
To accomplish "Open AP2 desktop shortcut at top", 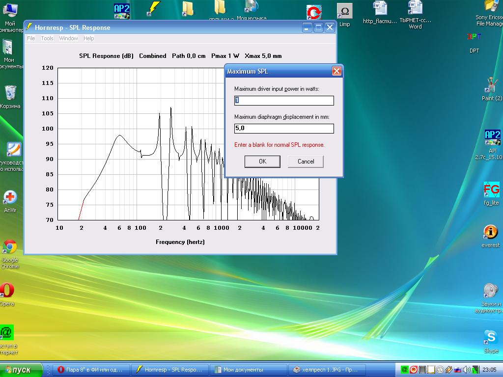I will coord(122,11).
